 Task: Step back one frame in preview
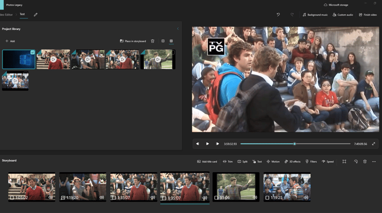click(197, 144)
